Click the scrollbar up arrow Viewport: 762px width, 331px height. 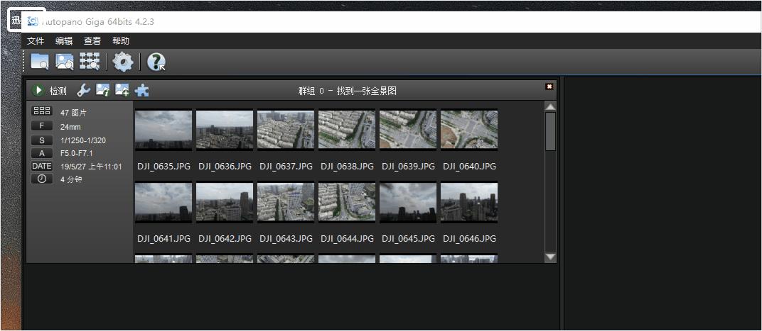click(550, 106)
